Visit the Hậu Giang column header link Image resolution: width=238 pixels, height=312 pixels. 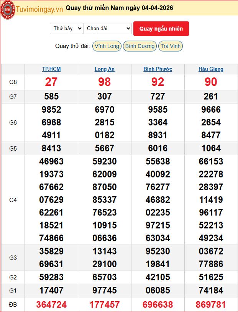[211, 69]
